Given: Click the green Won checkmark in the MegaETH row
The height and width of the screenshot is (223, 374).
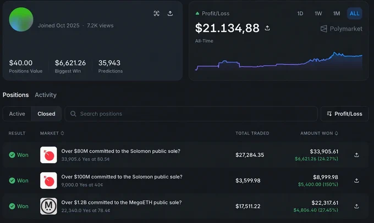Looking at the screenshot, I should (x=12, y=206).
